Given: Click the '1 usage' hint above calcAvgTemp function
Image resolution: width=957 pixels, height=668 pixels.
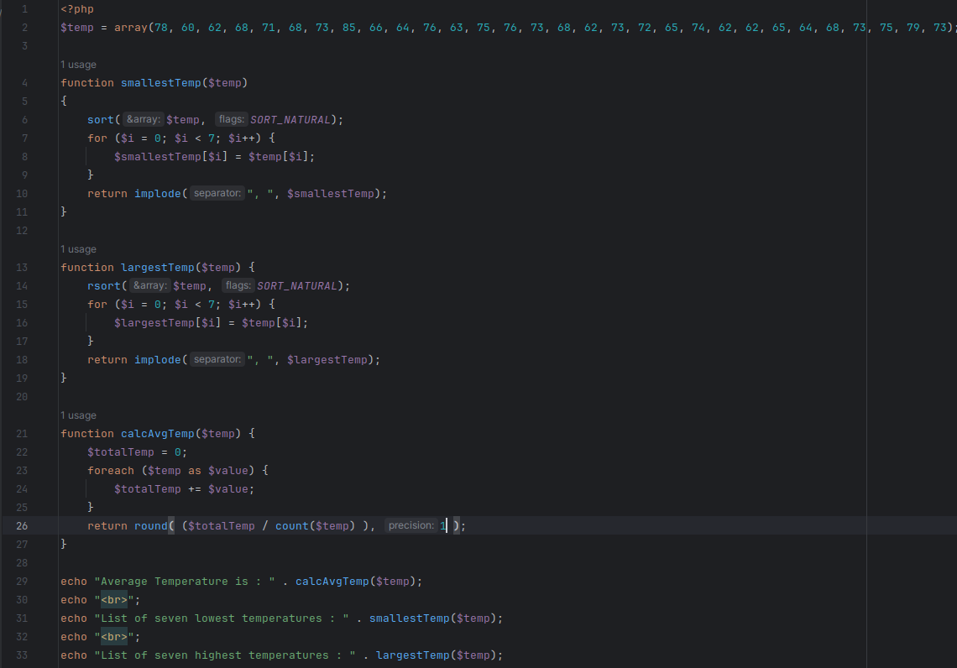Looking at the screenshot, I should tap(78, 415).
